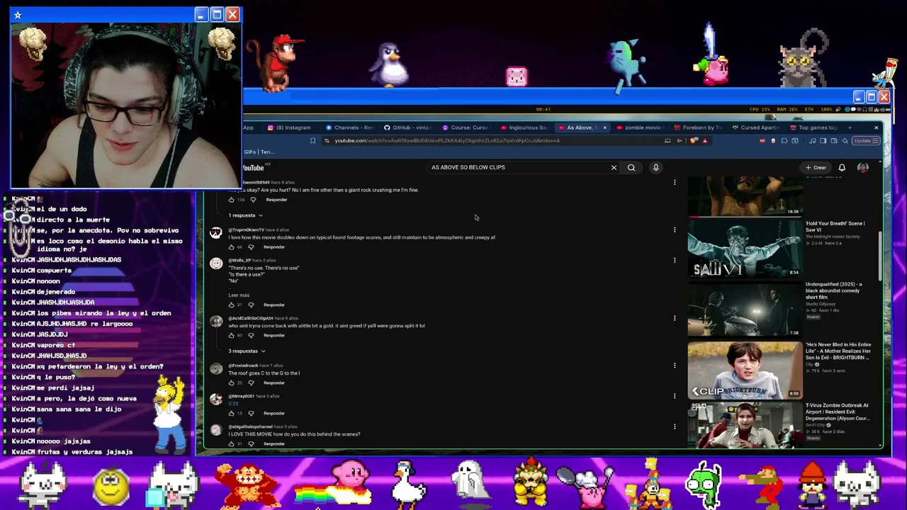The image size is (907, 510).
Task: Expand Wolfe_XP comment with 'Leer más'
Action: click(x=239, y=295)
